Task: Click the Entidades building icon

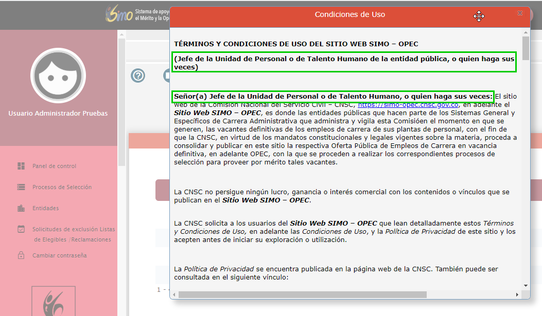Action: (21, 208)
